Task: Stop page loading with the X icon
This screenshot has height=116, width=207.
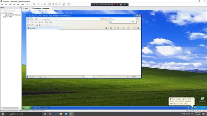Action: [x=107, y=19]
